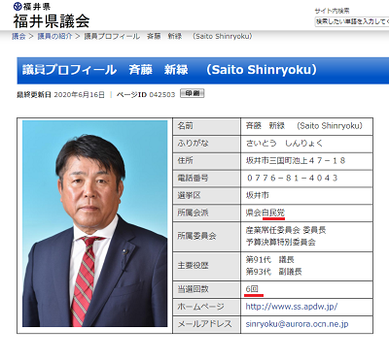Click the phone number 0776-81-4043

tap(292, 178)
